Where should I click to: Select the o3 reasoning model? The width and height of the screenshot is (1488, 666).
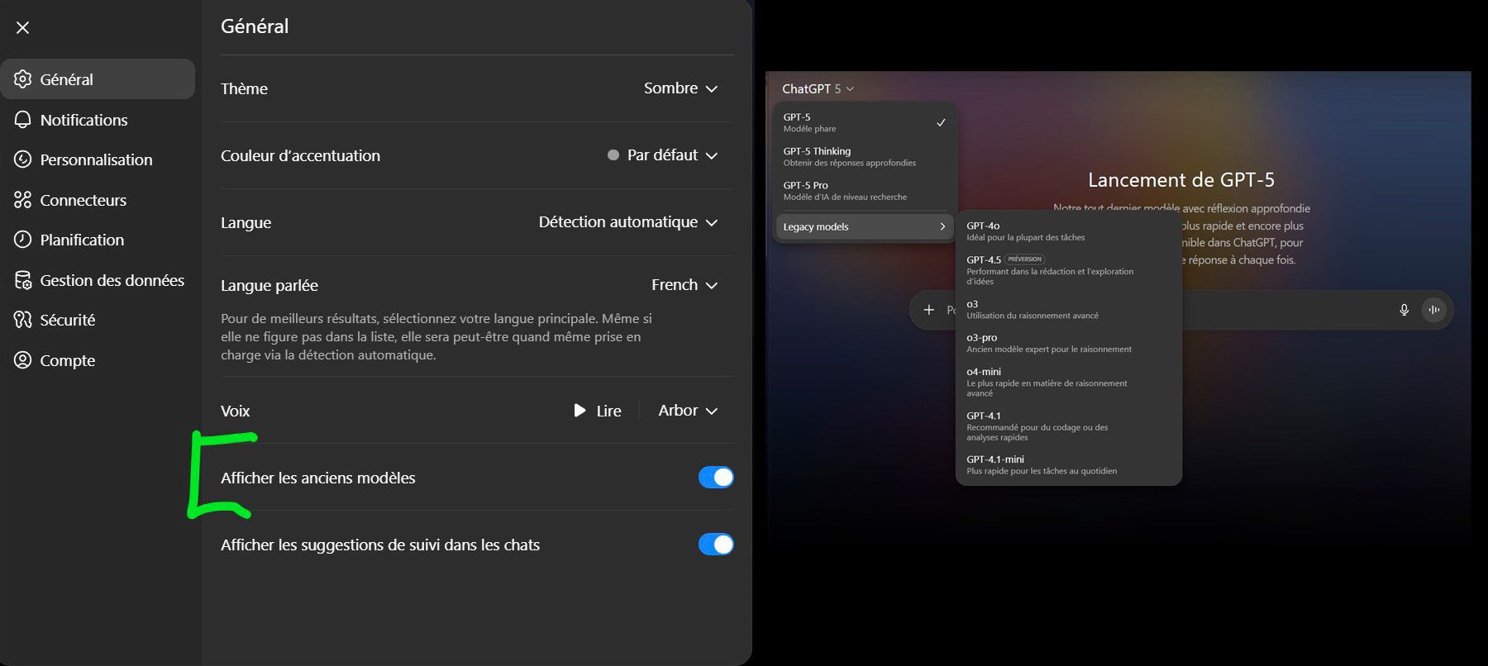[1068, 309]
